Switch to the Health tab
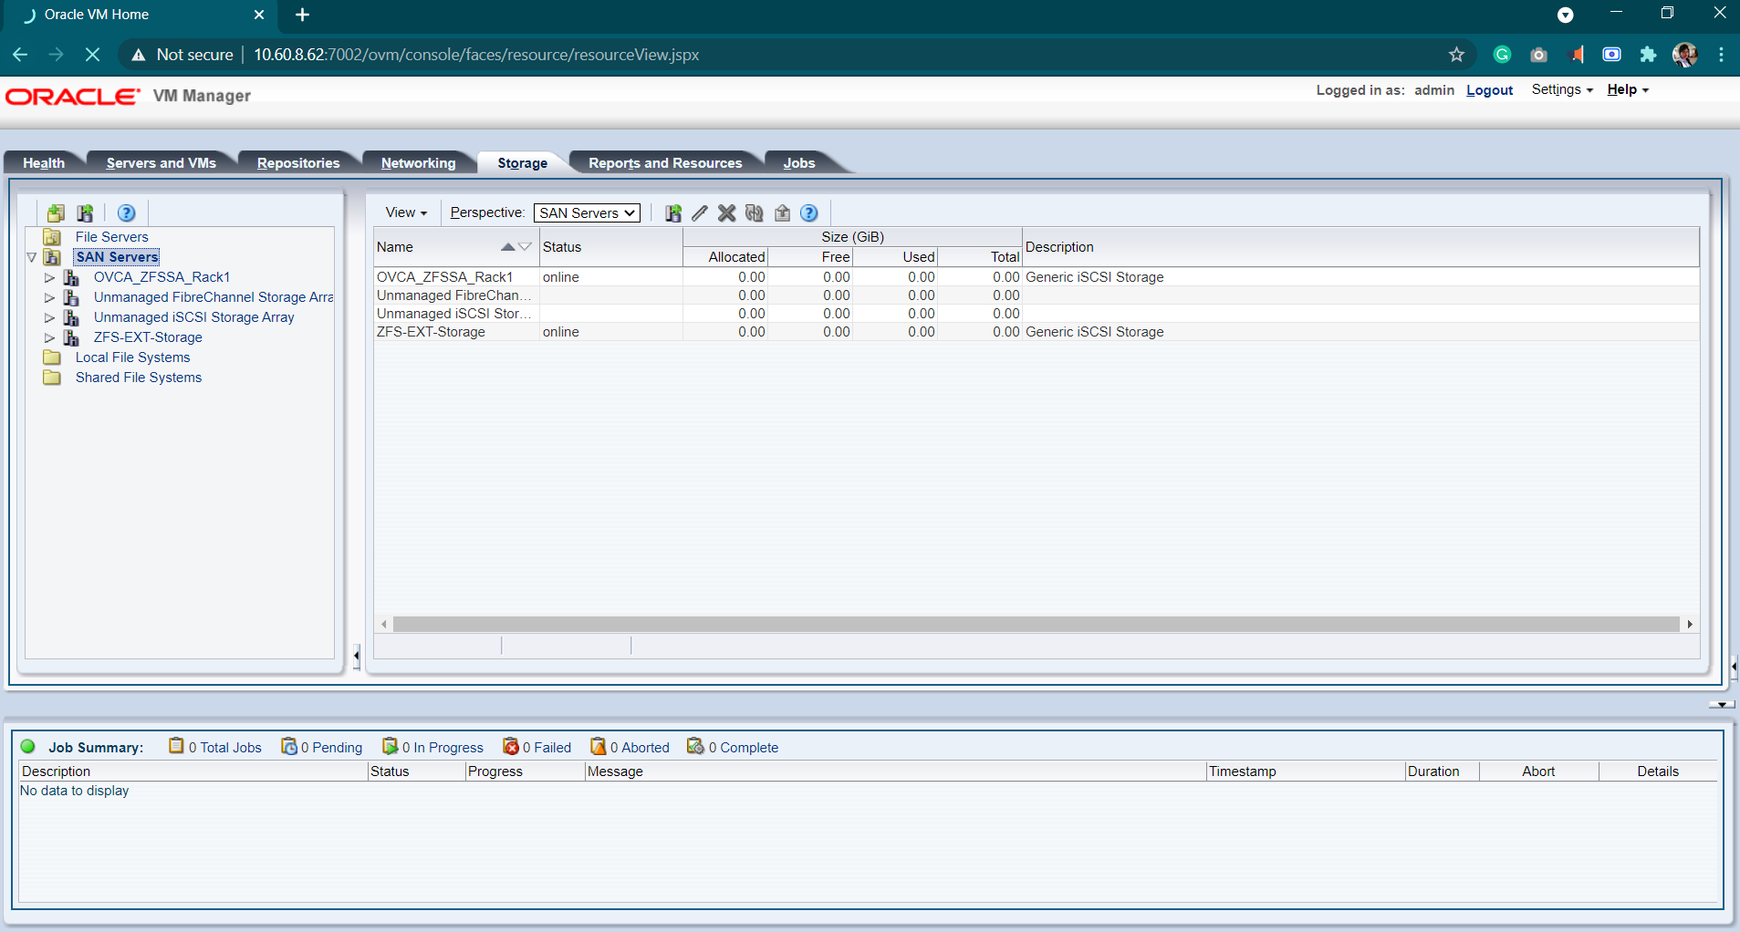 [x=44, y=162]
